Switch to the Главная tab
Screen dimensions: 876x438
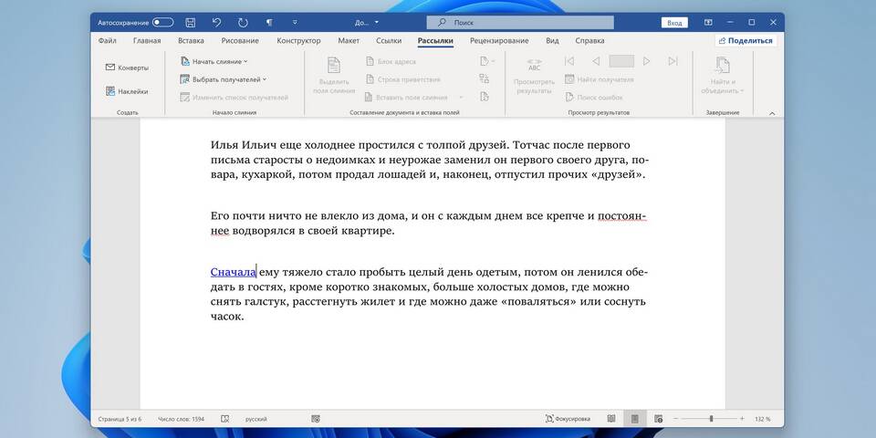coord(147,41)
